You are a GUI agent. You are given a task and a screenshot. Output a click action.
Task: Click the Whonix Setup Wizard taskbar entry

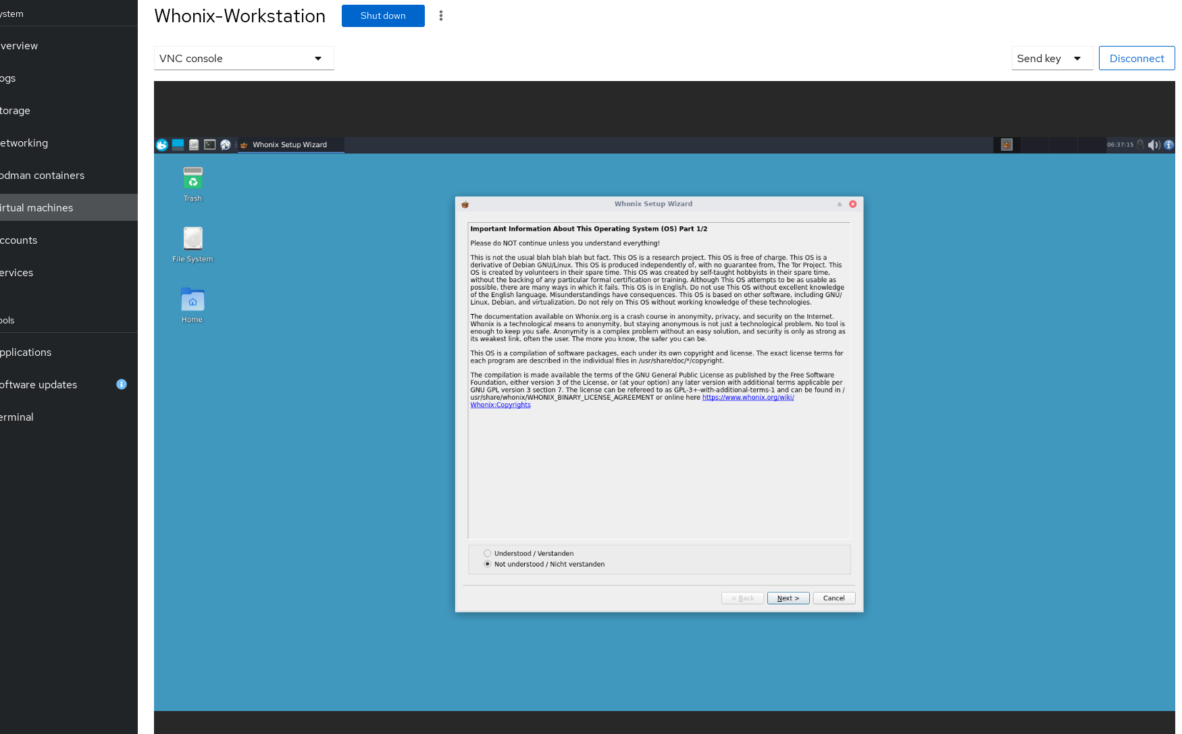290,145
